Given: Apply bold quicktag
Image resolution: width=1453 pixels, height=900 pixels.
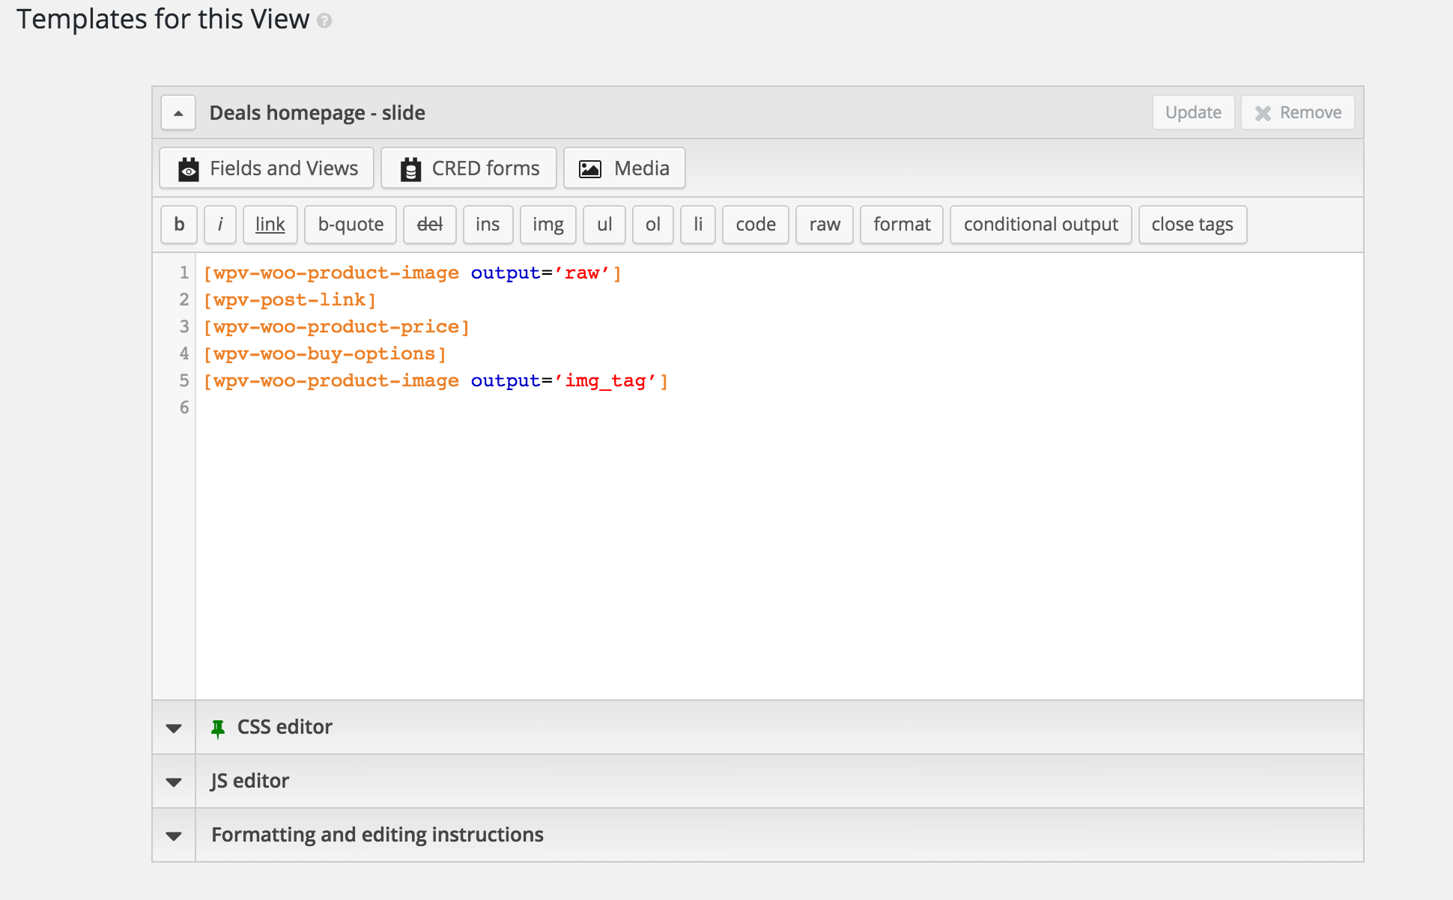Looking at the screenshot, I should pyautogui.click(x=179, y=225).
